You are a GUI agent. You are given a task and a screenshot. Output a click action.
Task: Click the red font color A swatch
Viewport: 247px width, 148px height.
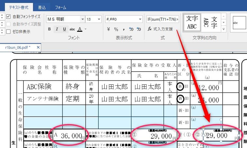[x=80, y=29]
